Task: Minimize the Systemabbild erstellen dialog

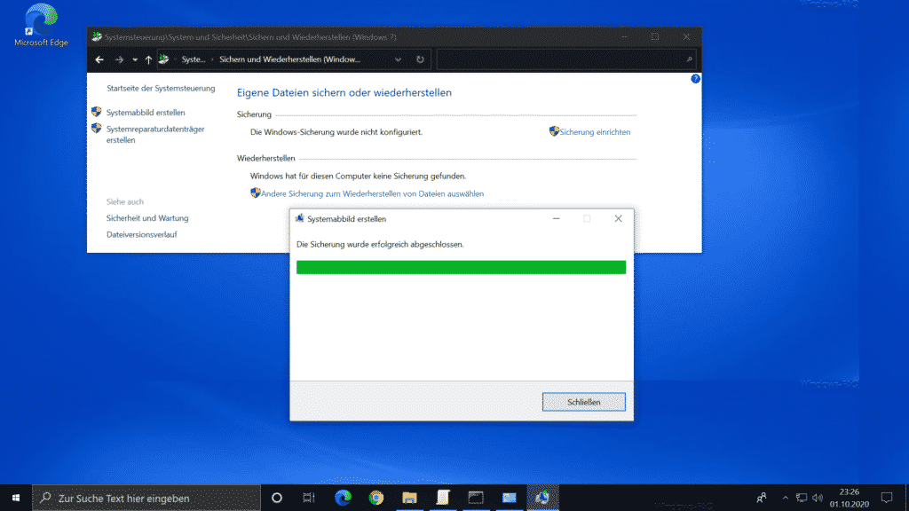Action: tap(556, 219)
